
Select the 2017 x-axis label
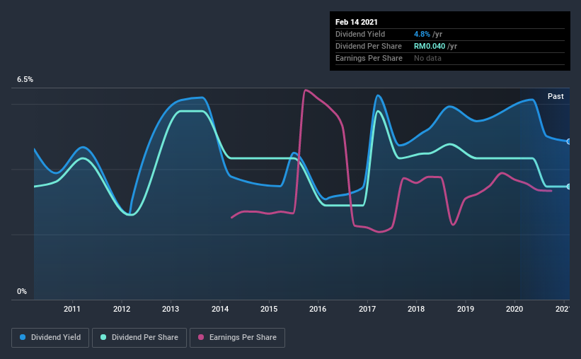367,309
